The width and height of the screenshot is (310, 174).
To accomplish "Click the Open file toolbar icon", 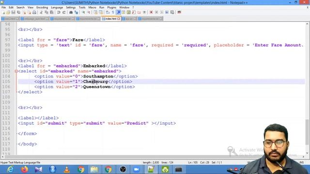I will click(8, 13).
